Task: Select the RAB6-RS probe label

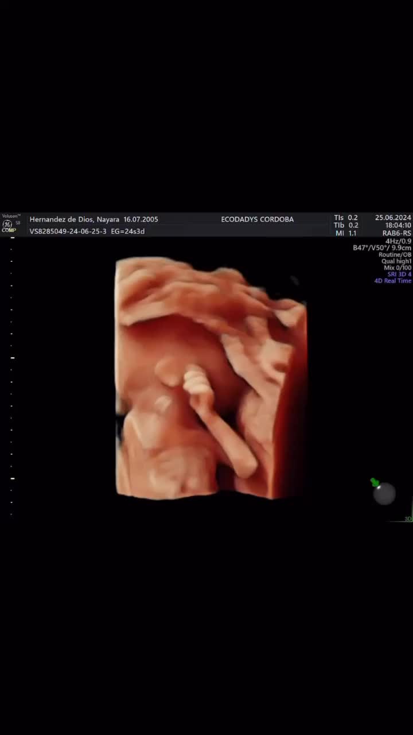Action: [x=397, y=233]
